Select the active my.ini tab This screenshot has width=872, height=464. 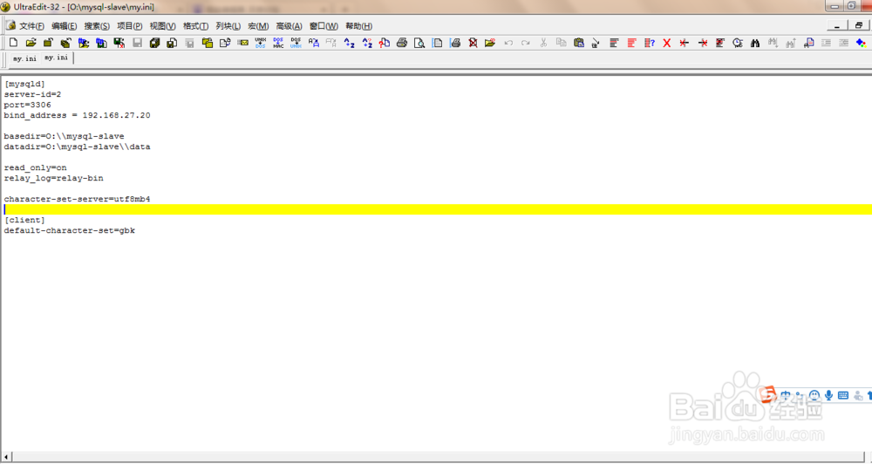[56, 58]
